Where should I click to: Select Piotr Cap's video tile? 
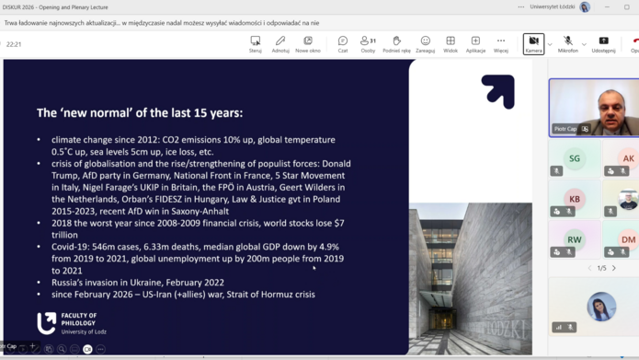tap(594, 108)
